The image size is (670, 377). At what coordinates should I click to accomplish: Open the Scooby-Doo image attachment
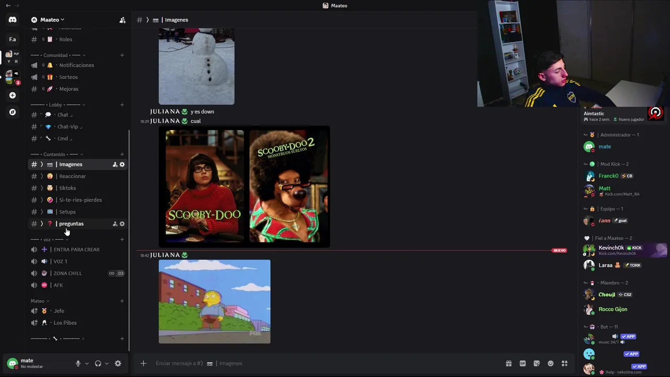coord(244,186)
